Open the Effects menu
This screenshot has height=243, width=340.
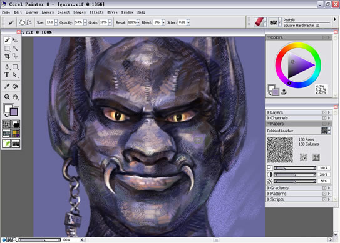[x=96, y=12]
